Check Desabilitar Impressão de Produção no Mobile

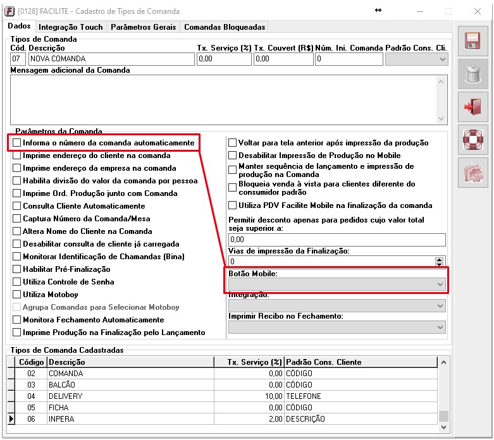pos(233,156)
